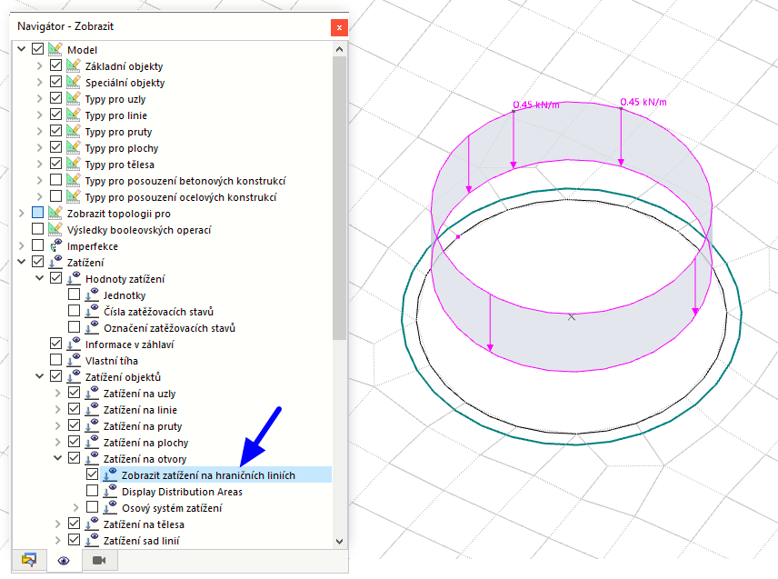778x579 pixels.
Task: Select the Zatížení na pruty row
Action: pos(143,426)
